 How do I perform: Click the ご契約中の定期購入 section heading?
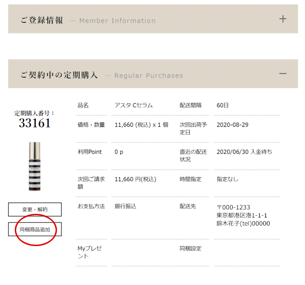point(59,75)
